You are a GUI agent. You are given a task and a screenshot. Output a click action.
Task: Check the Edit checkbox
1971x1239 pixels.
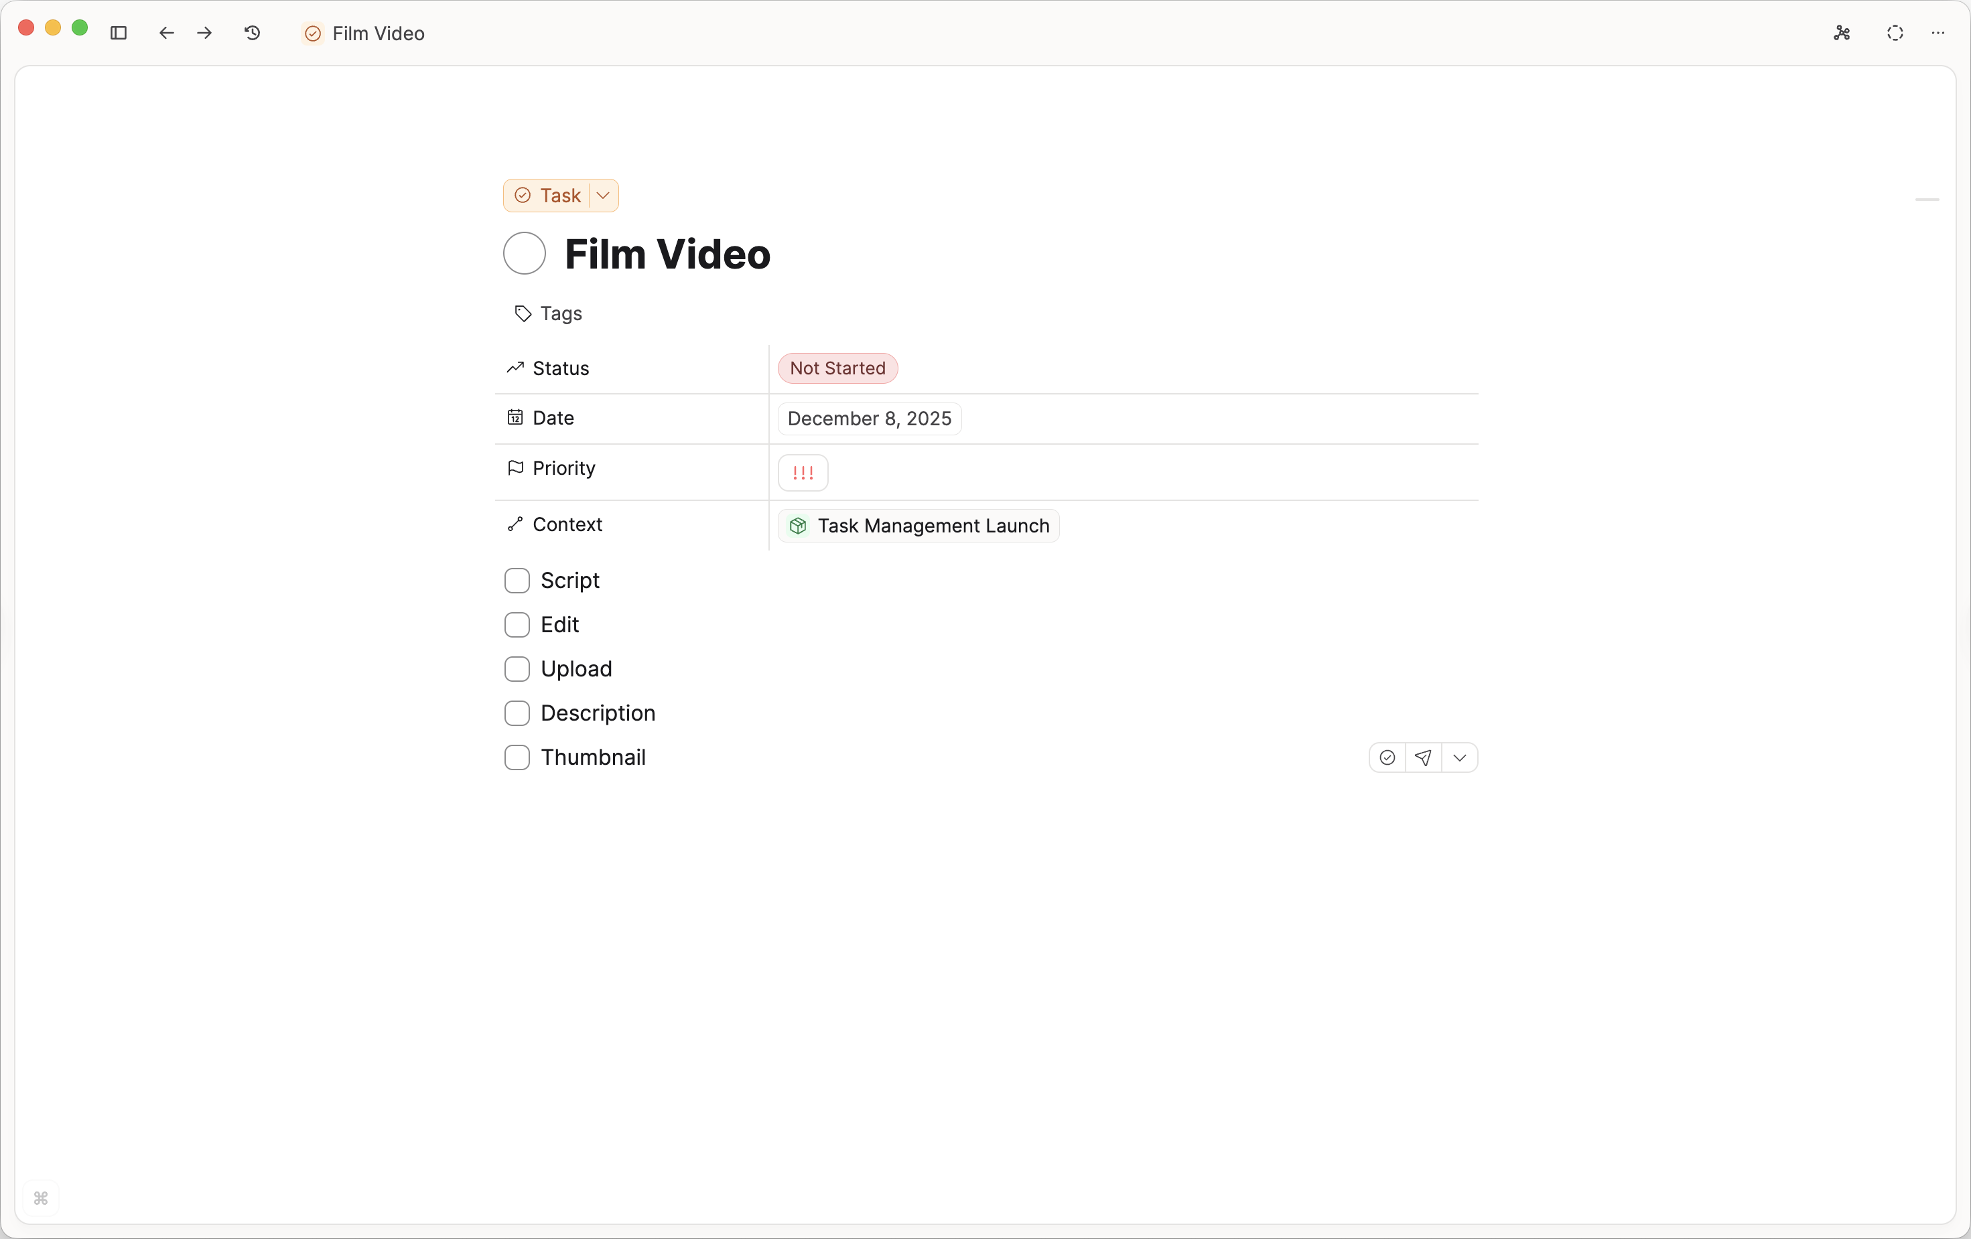tap(518, 624)
